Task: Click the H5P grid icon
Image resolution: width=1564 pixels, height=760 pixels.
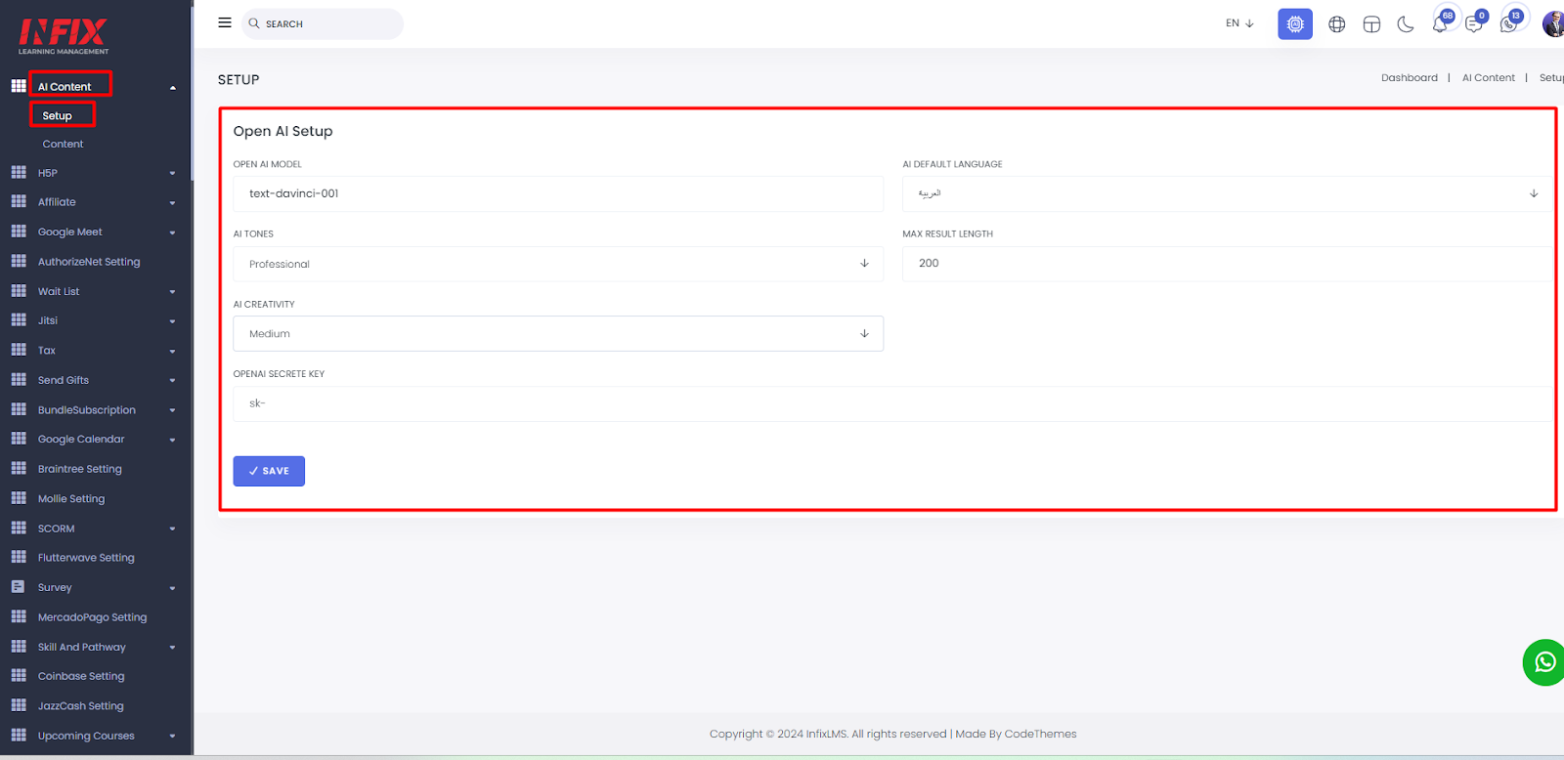Action: [x=19, y=172]
